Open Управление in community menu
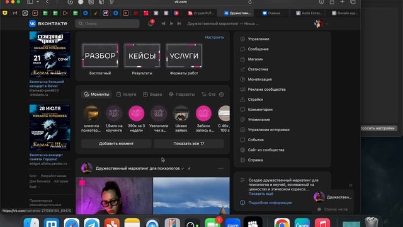 coord(258,39)
